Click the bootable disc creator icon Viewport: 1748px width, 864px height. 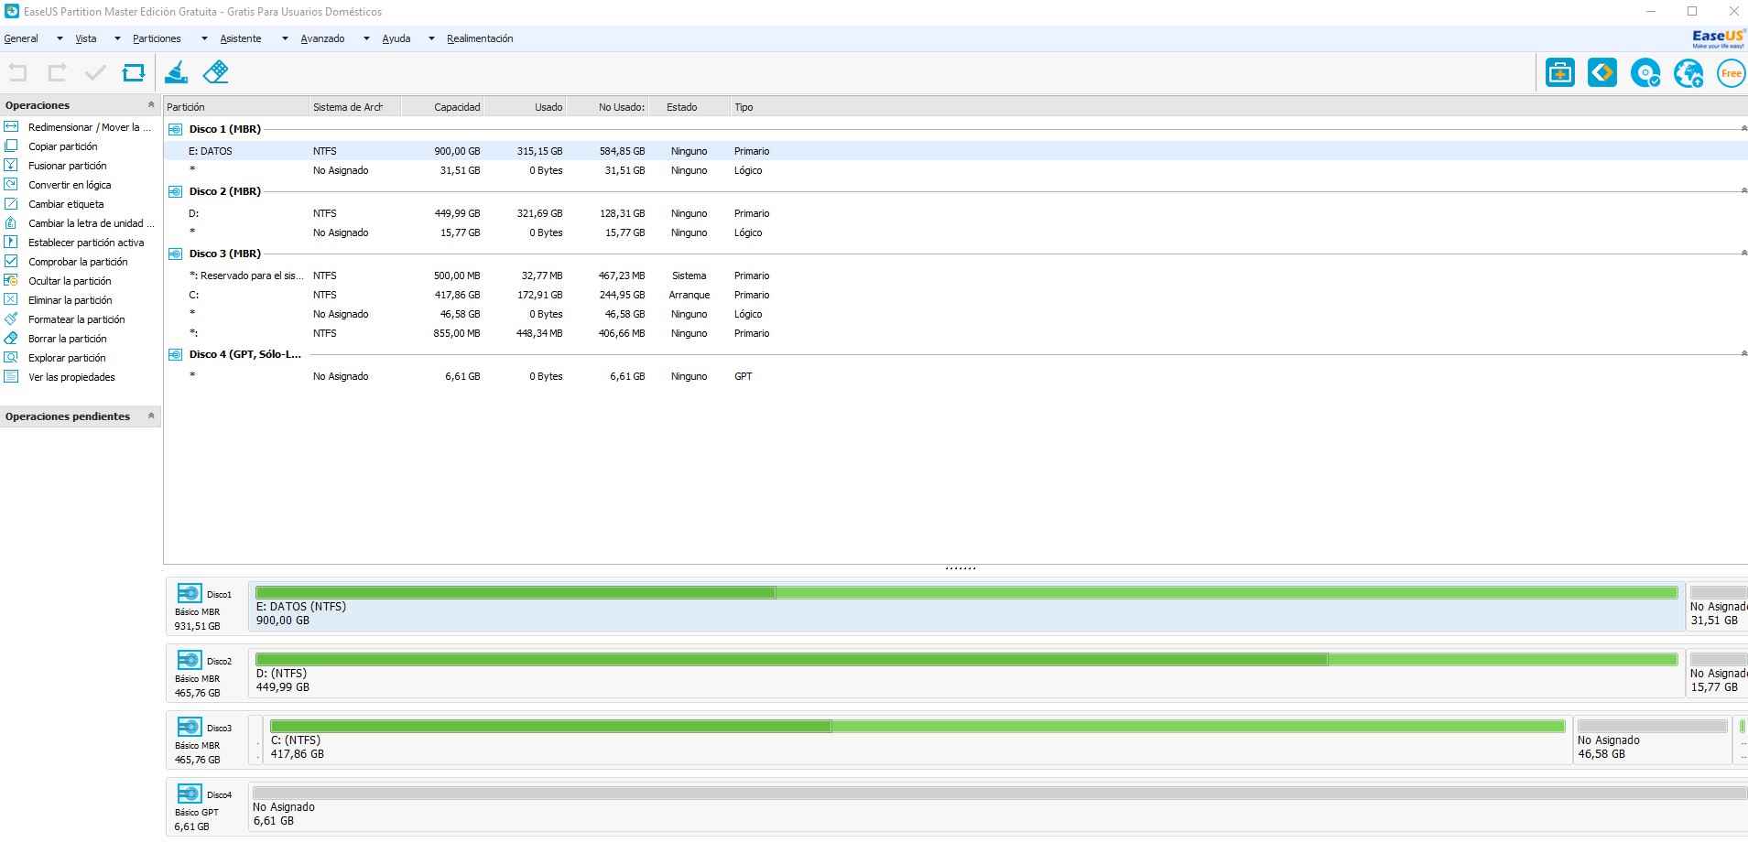[1645, 73]
